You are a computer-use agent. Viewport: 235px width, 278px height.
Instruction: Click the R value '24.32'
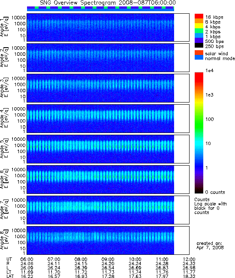pyautogui.click(x=189, y=264)
